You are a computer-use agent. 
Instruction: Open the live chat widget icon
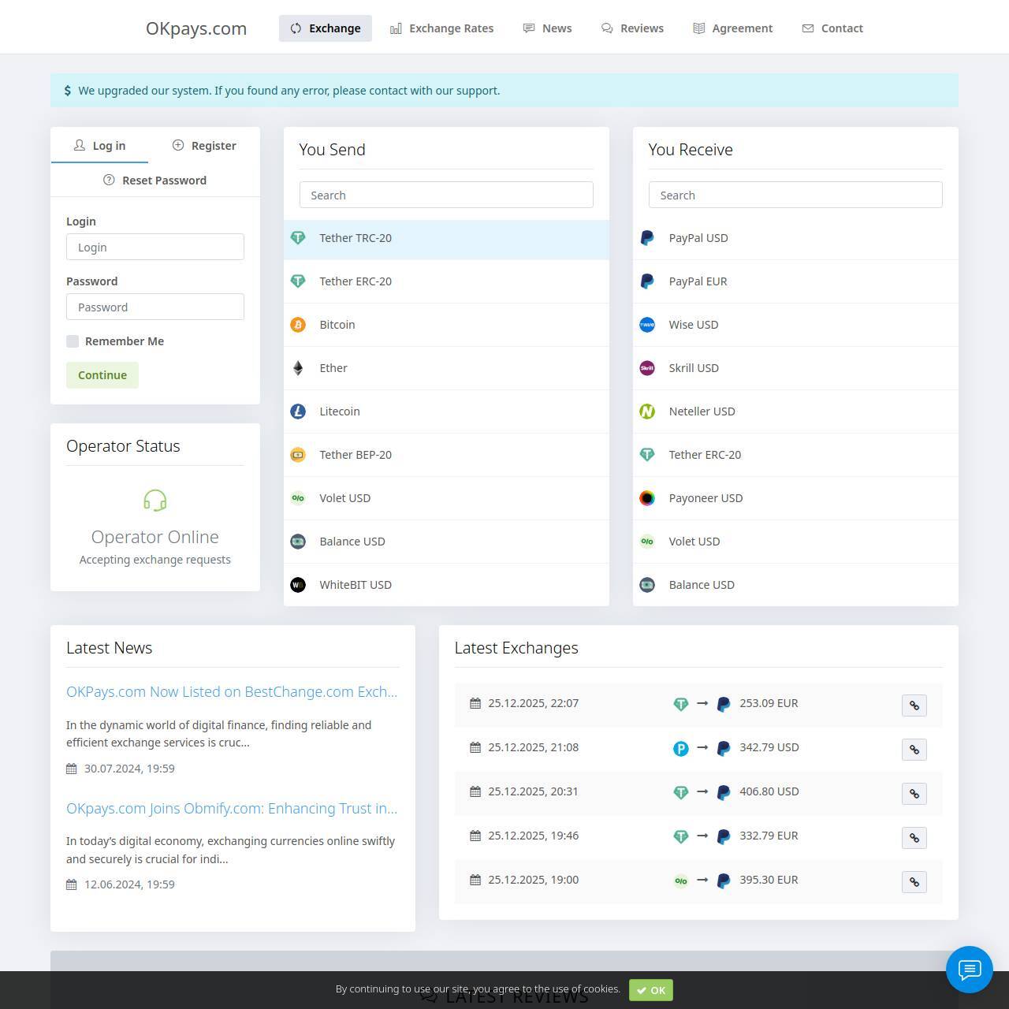point(969,969)
